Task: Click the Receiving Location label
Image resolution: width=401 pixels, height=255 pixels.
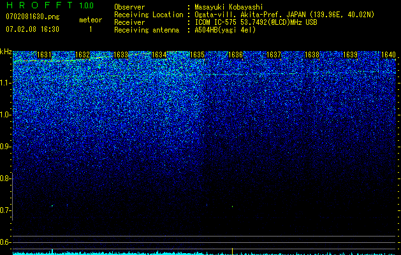Action: click(149, 15)
